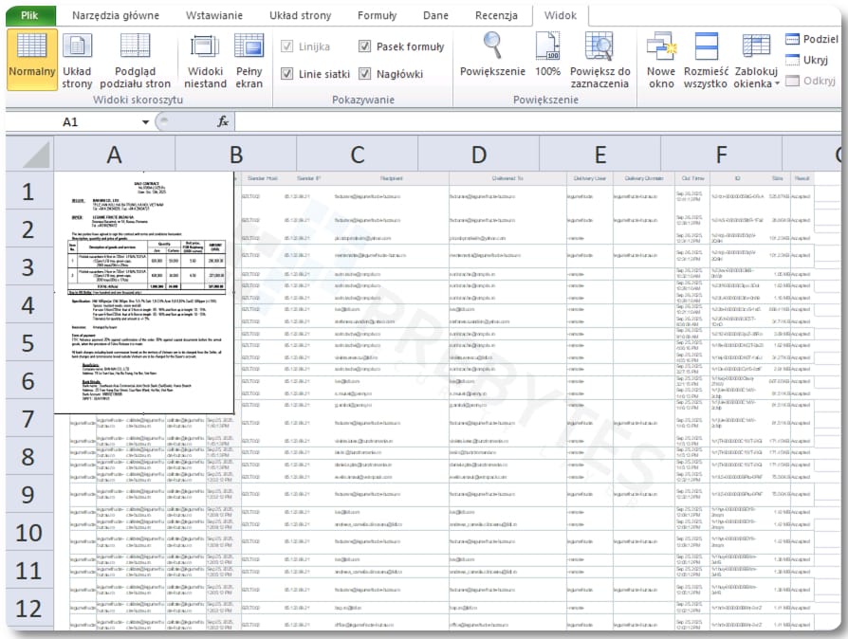Select column C header
This screenshot has height=639, width=848.
(x=357, y=155)
